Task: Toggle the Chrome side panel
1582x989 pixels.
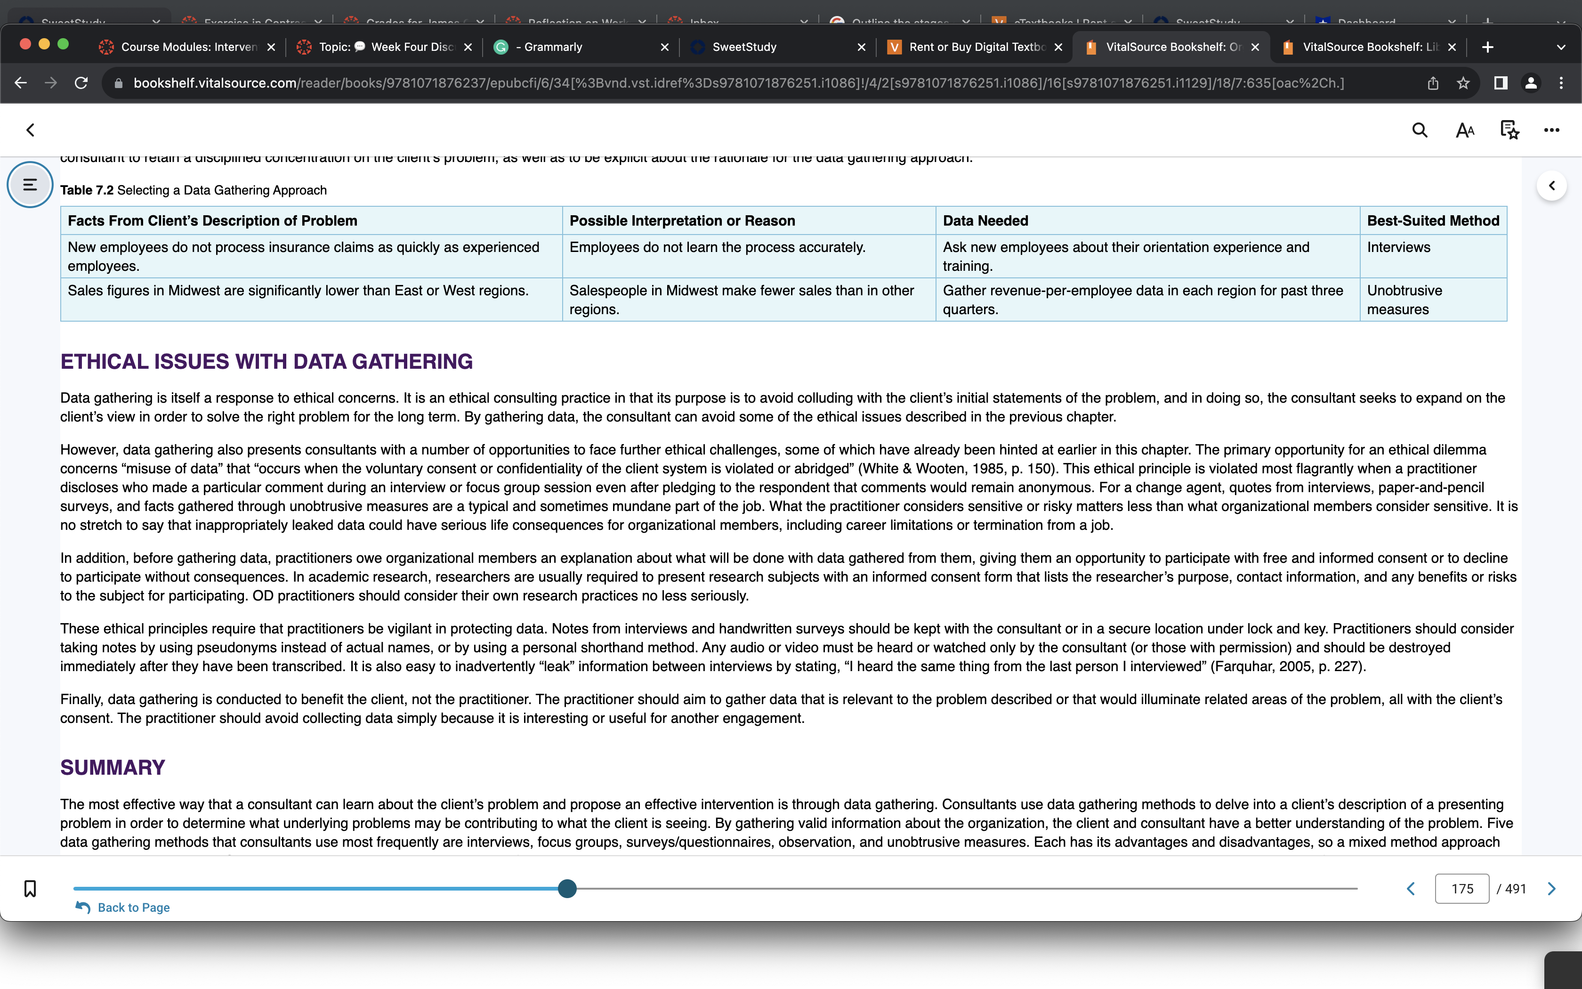Action: click(x=1501, y=83)
